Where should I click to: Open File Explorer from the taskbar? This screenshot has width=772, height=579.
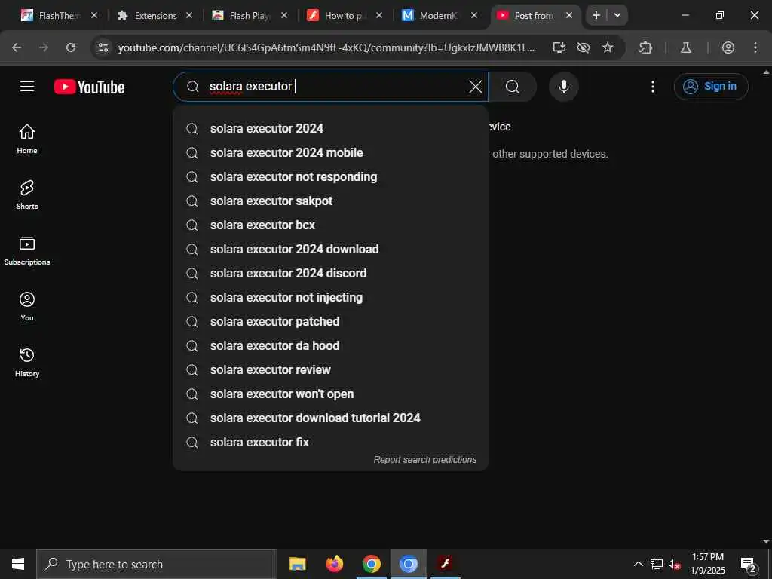297,564
